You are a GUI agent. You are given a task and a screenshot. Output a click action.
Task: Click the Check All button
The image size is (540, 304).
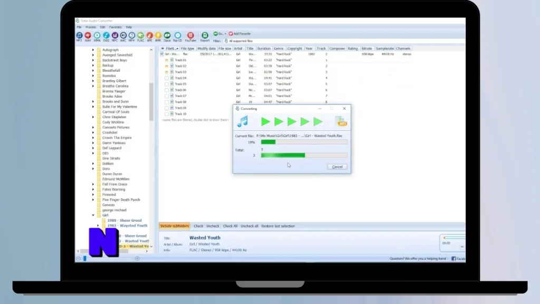pyautogui.click(x=230, y=226)
